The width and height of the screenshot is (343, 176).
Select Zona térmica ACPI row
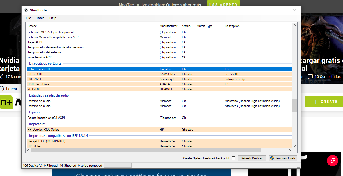click(159, 57)
